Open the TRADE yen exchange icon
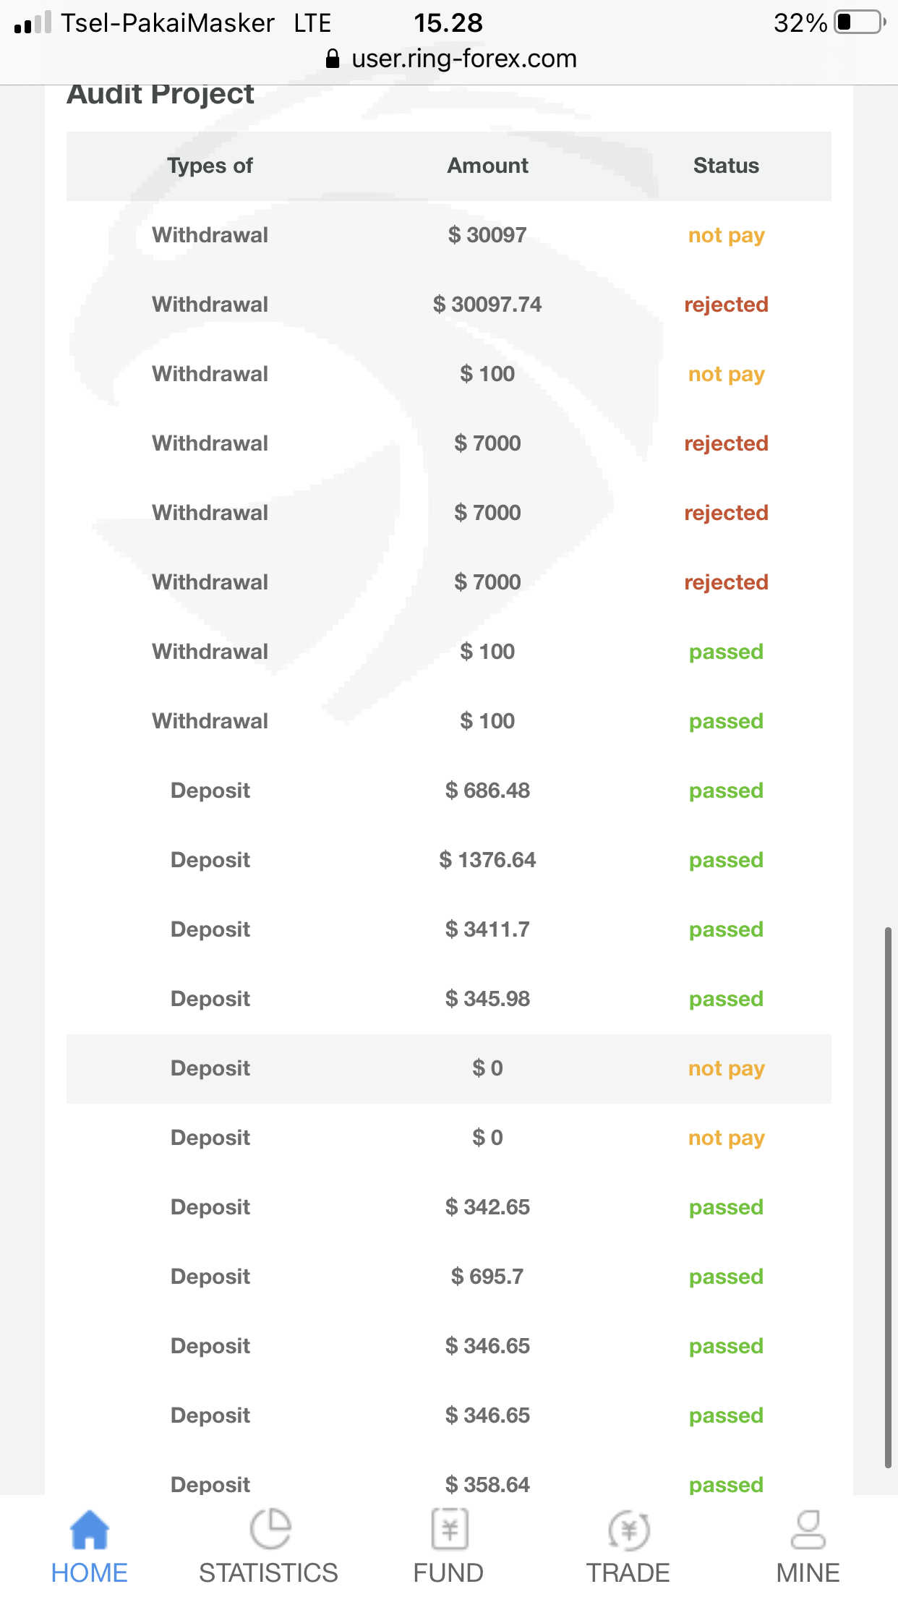The image size is (898, 1597). pyautogui.click(x=628, y=1529)
